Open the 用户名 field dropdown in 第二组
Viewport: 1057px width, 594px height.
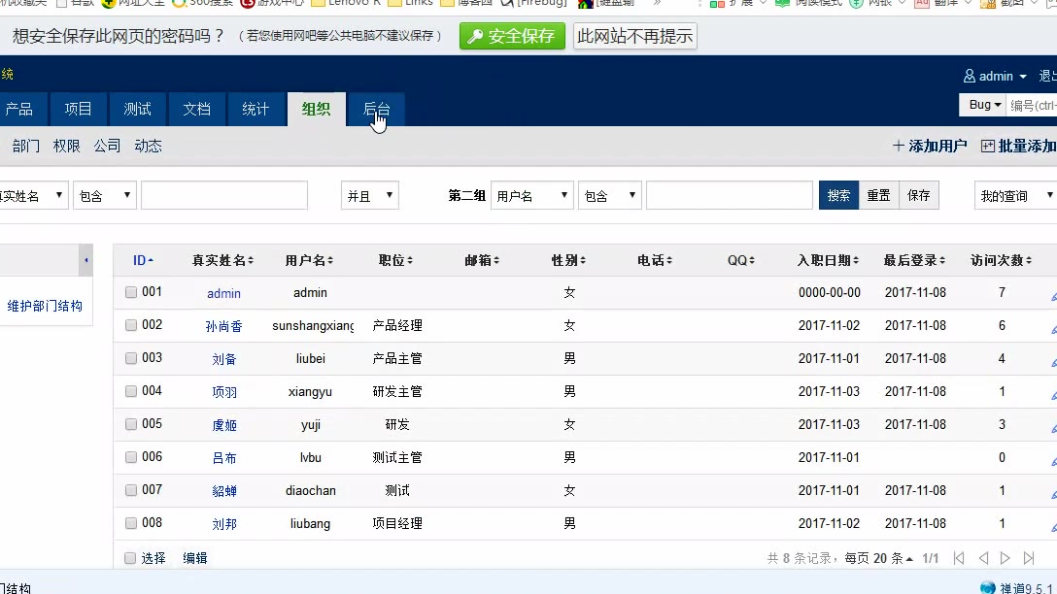531,196
